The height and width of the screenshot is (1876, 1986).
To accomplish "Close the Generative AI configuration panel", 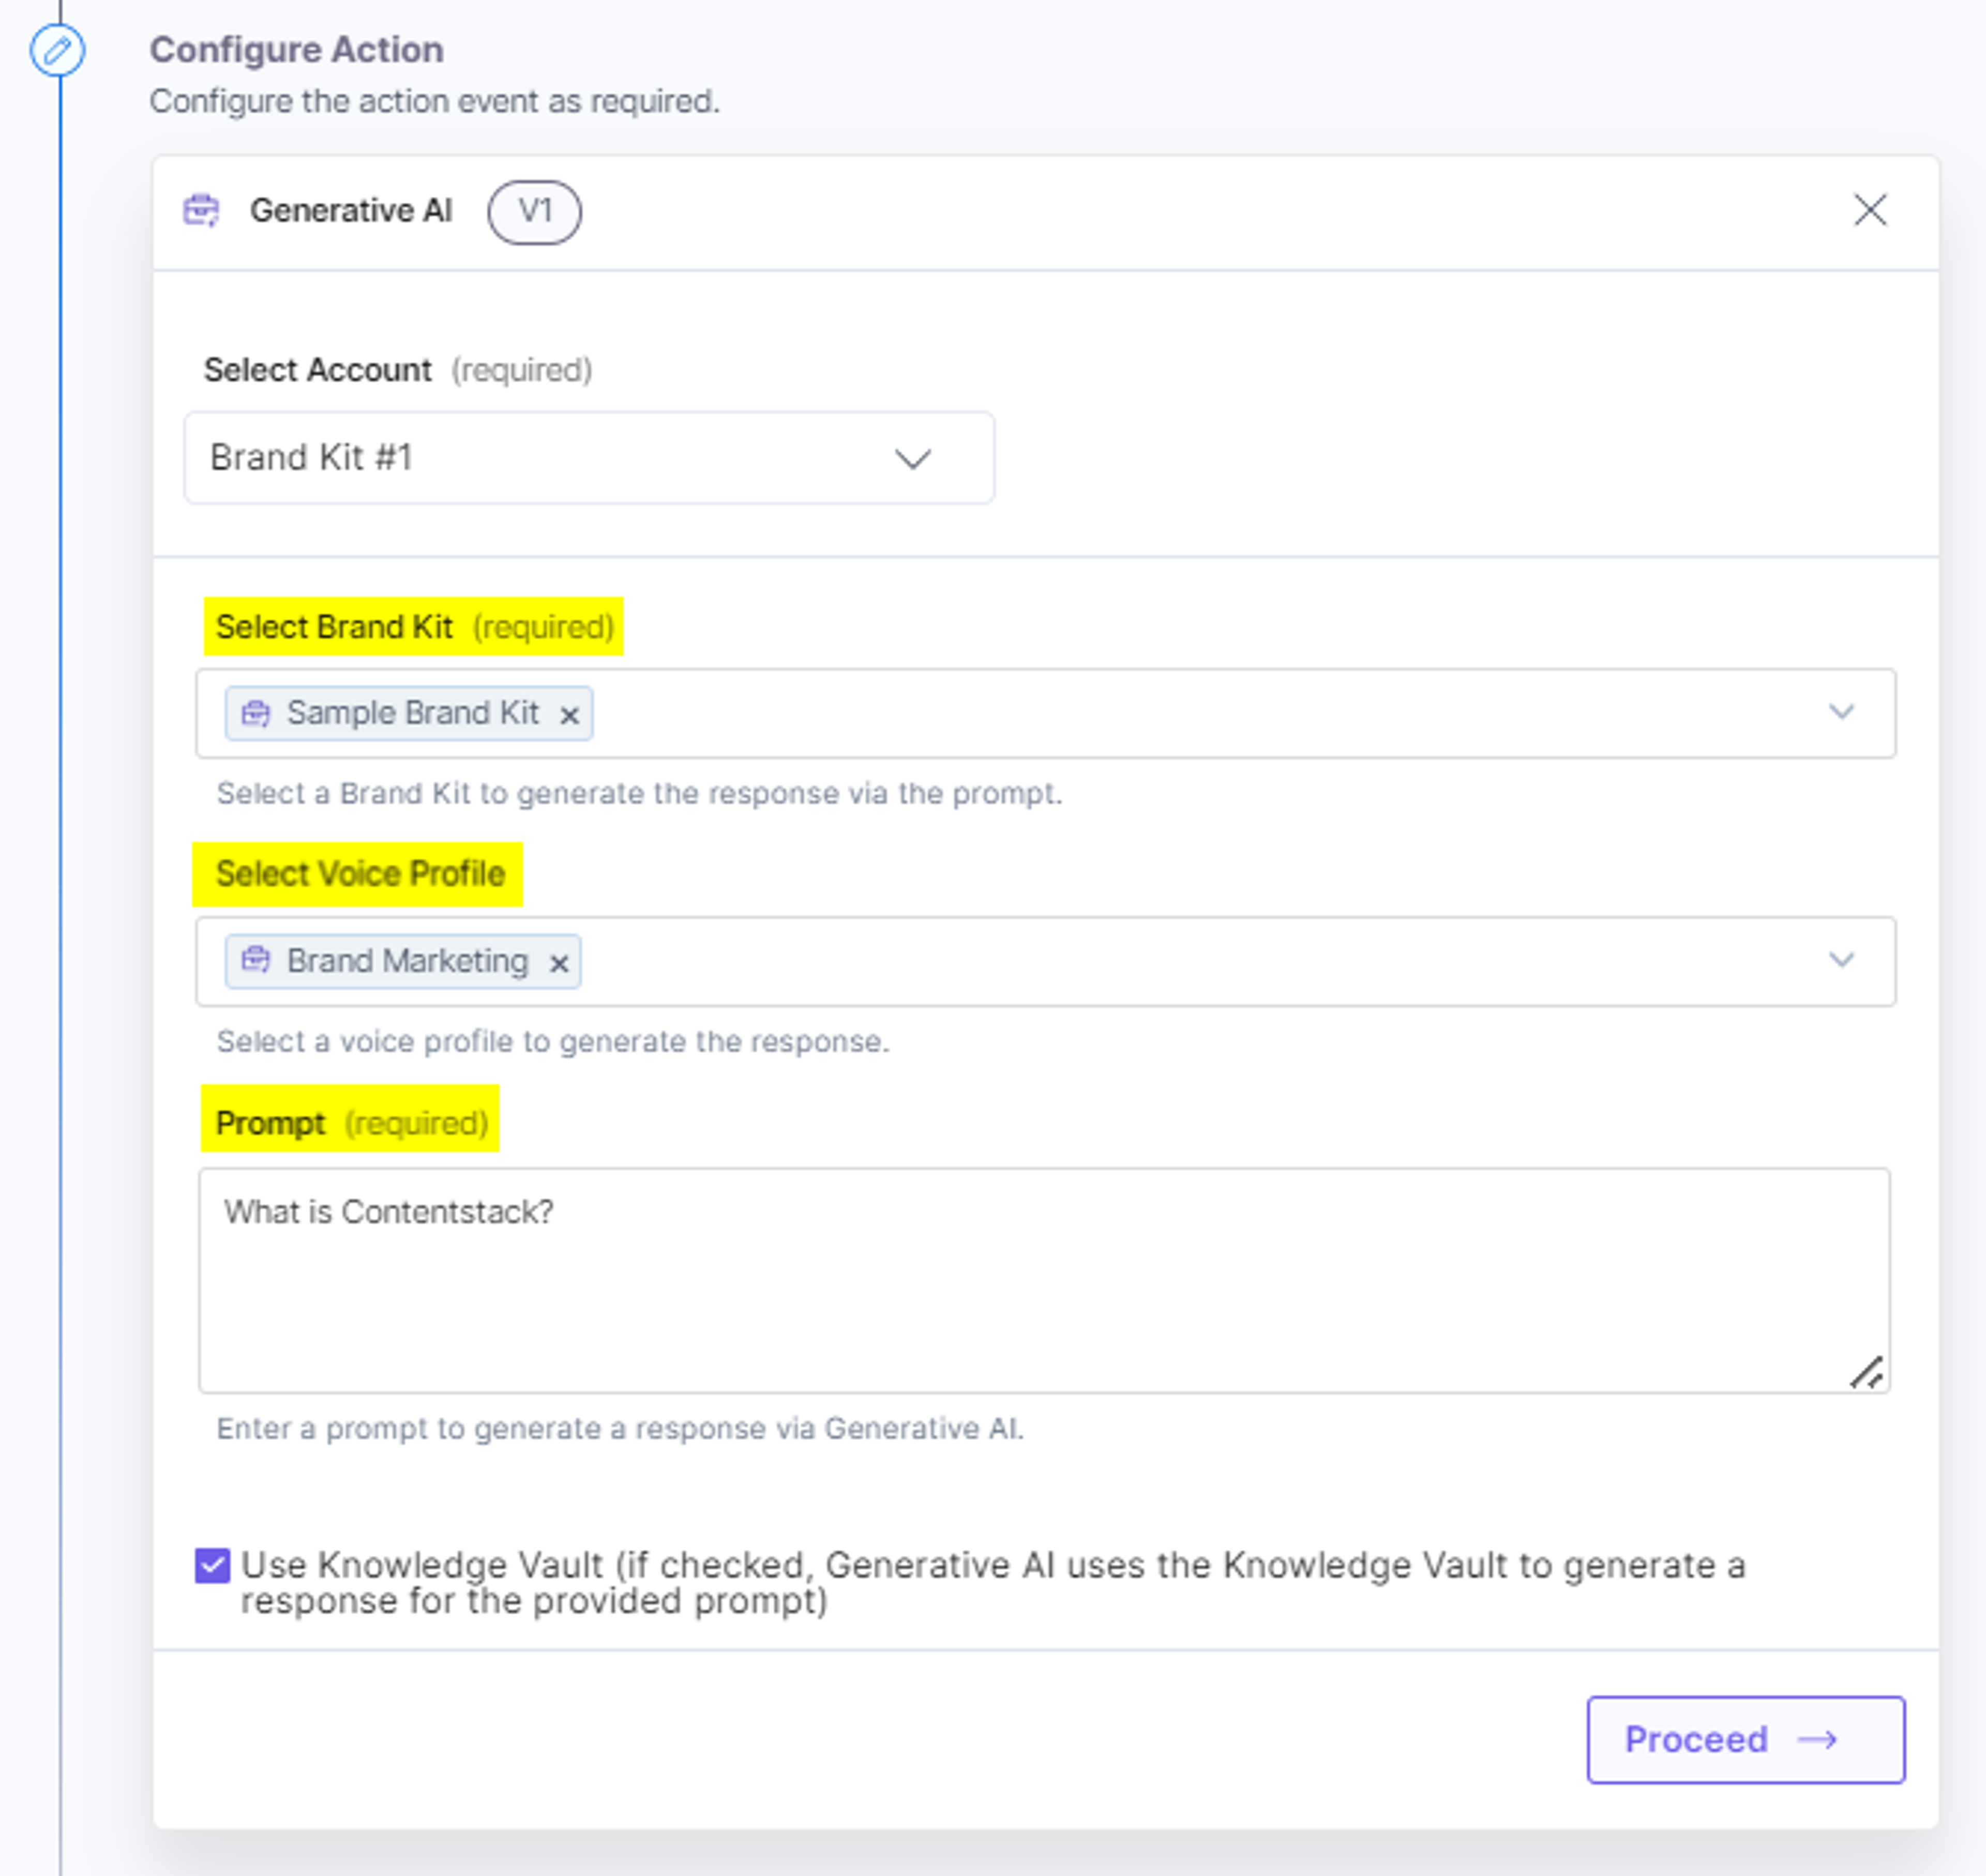I will click(1869, 211).
